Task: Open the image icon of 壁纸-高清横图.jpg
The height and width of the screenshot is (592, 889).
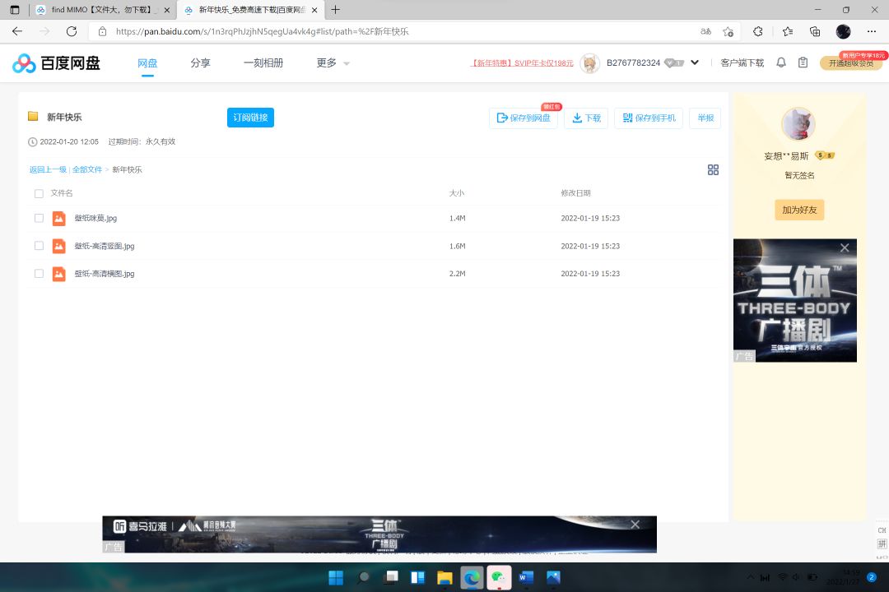Action: [59, 274]
